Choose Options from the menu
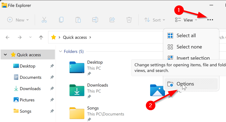Image resolution: width=226 pixels, height=122 pixels. [x=191, y=84]
